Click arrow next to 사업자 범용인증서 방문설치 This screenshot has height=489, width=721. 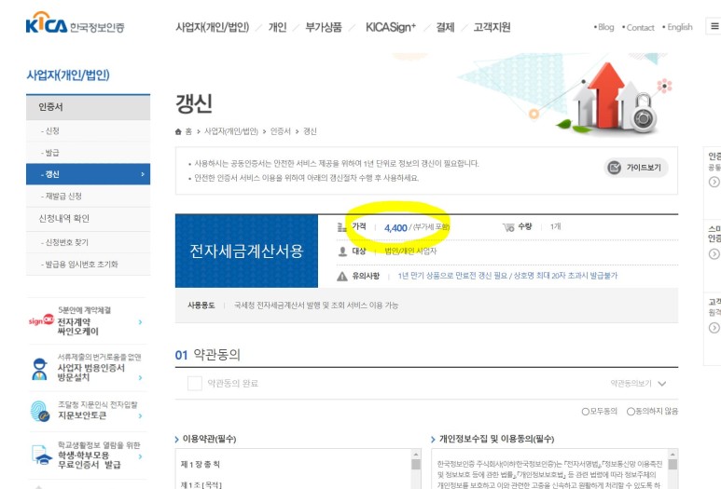click(x=140, y=377)
